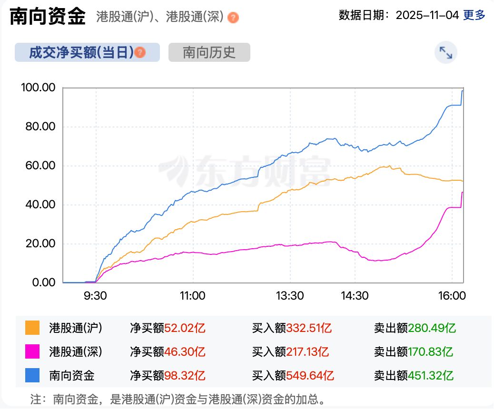
Task: Toggle the 港股通(深) legend label
Action: 75,352
